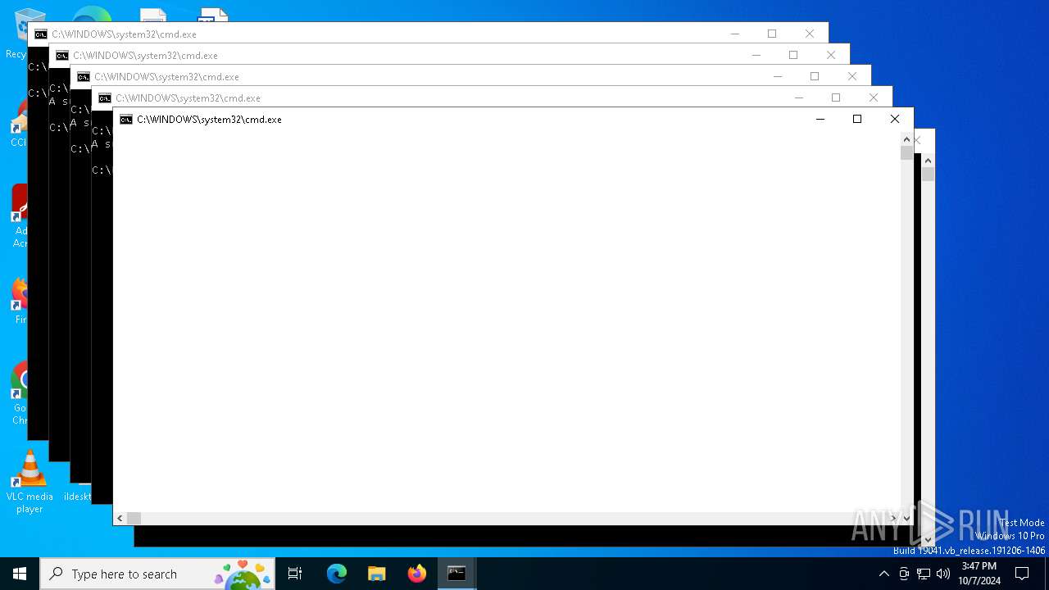Launch Firefox from the taskbar
The height and width of the screenshot is (590, 1049).
(417, 574)
